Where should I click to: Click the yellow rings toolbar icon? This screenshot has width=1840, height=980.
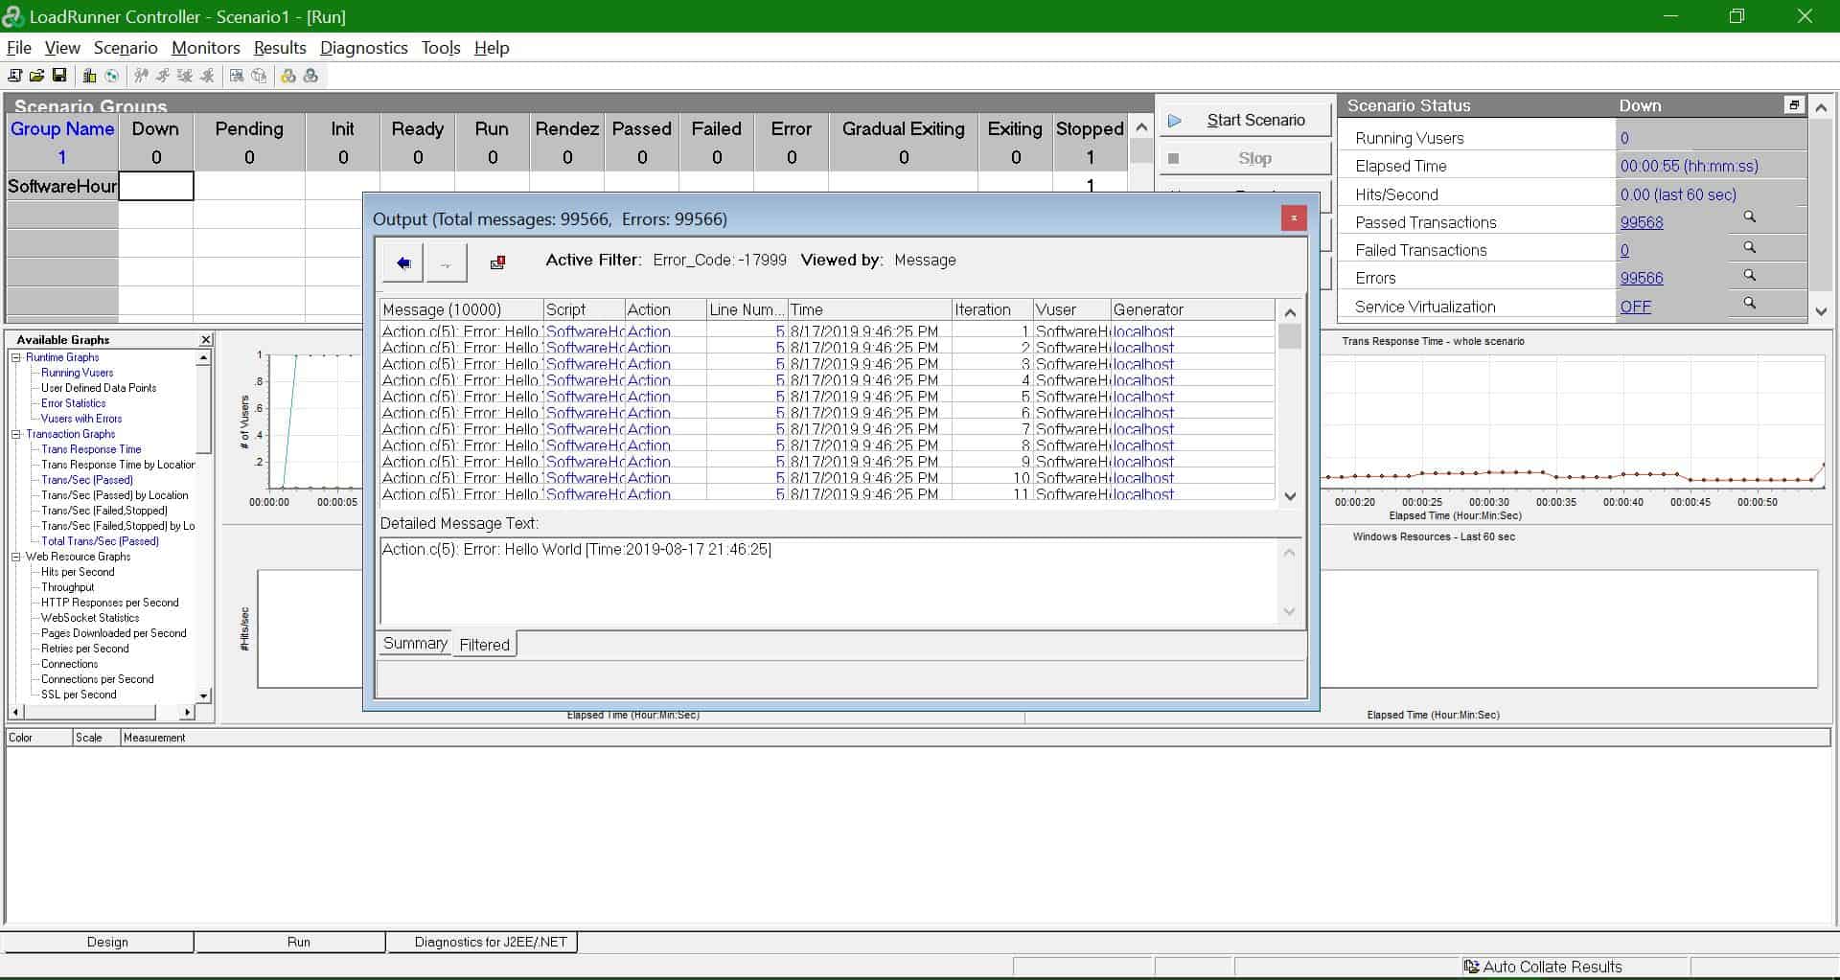[287, 76]
